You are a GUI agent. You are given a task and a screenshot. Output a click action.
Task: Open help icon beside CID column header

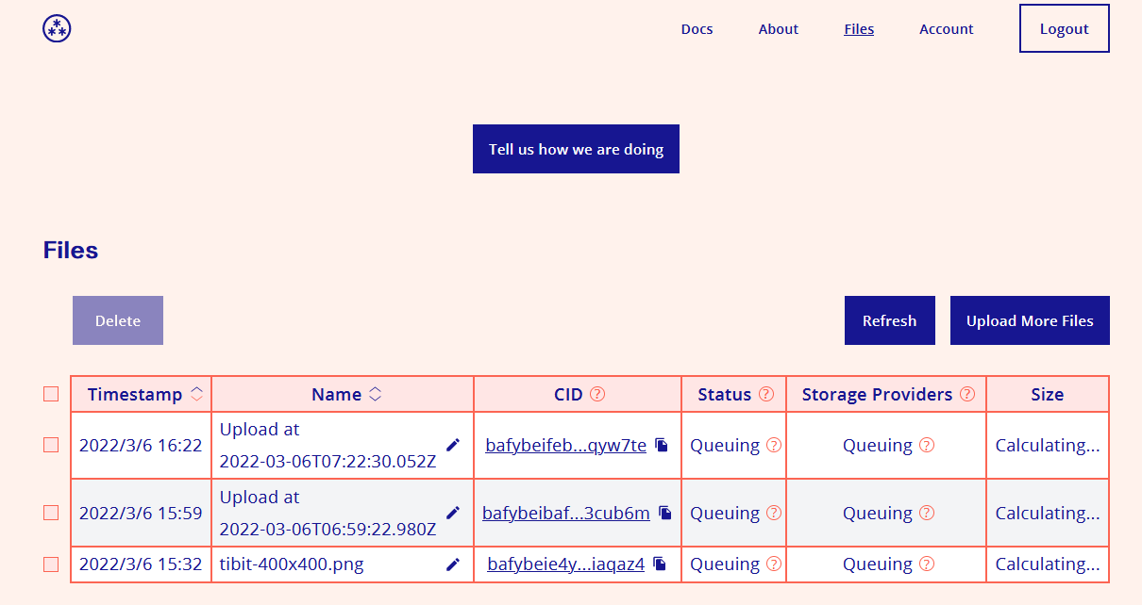pyautogui.click(x=597, y=395)
